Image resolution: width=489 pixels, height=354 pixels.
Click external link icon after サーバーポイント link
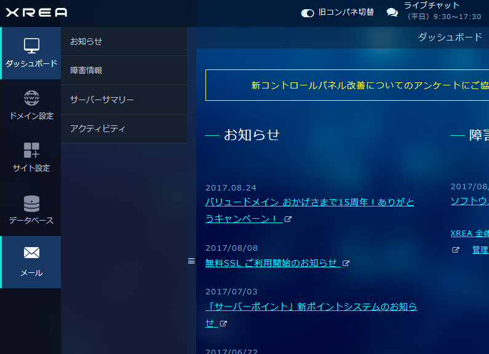click(x=223, y=324)
